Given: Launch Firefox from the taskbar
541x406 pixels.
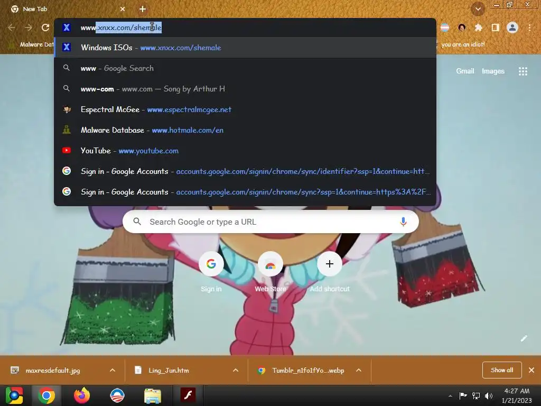Looking at the screenshot, I should (82, 395).
